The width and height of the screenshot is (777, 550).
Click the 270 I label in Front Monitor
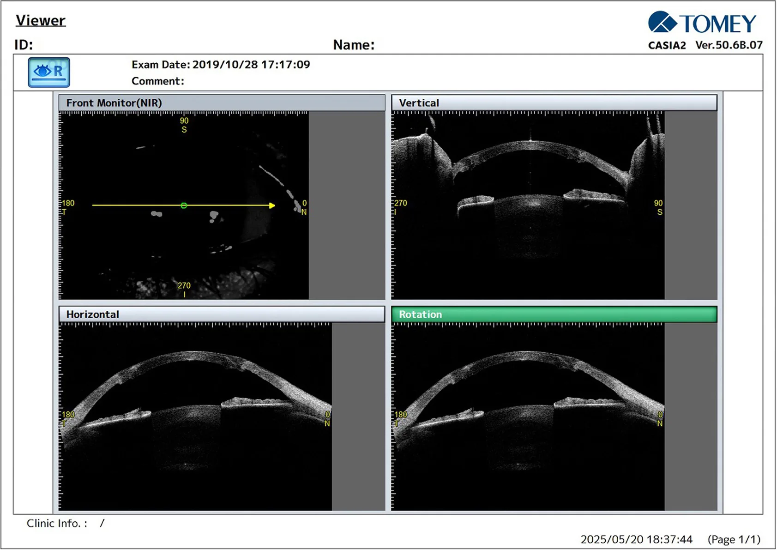[x=184, y=290]
